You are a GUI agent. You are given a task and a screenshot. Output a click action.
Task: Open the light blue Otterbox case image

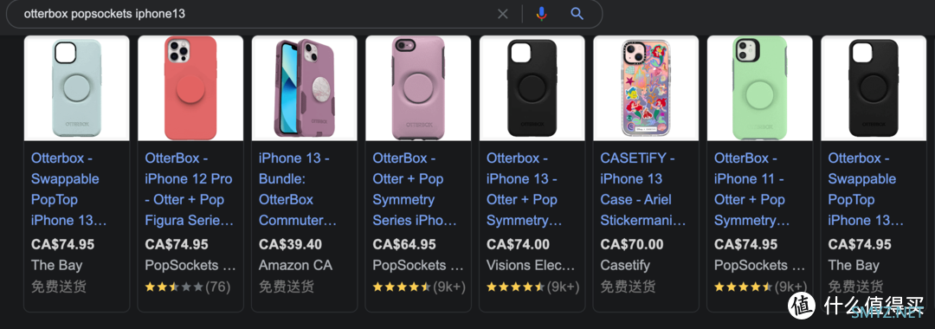(77, 88)
